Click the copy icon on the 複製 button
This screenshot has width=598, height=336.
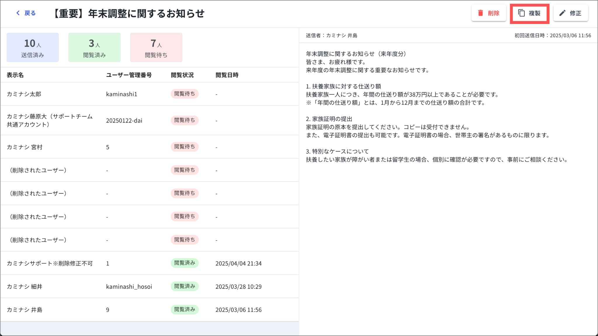pyautogui.click(x=521, y=13)
